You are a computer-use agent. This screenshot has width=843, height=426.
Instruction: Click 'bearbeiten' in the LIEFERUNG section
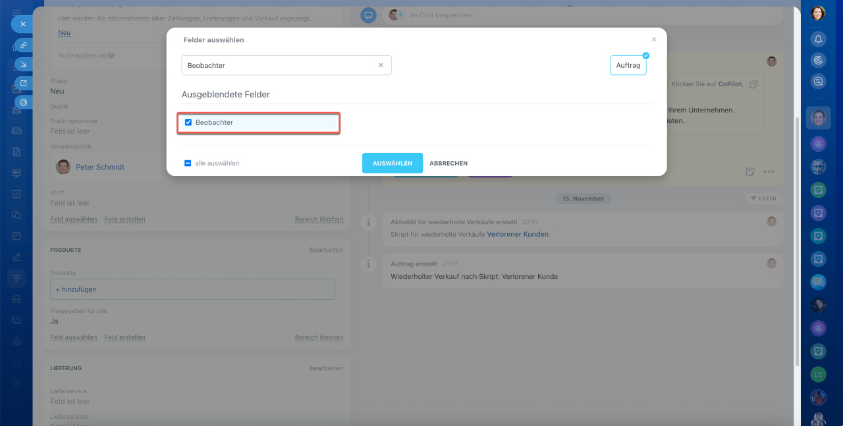coord(327,368)
